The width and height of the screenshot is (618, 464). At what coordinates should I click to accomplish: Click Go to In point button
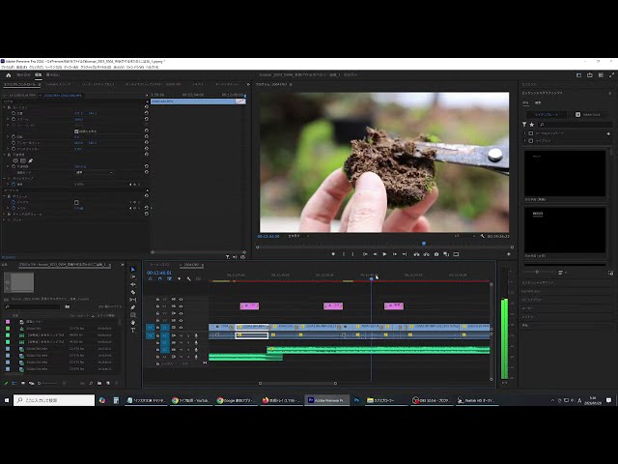365,254
